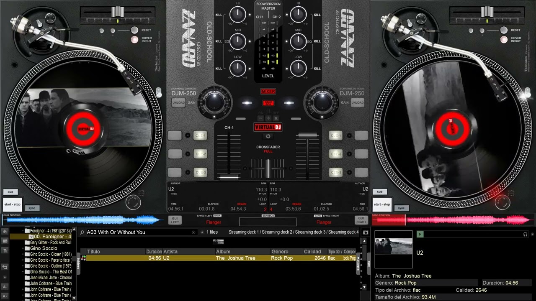This screenshot has width=536, height=301.
Task: Toggle the left MID kill switch
Action: 219,41
